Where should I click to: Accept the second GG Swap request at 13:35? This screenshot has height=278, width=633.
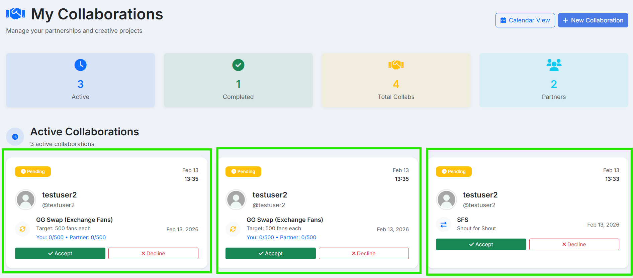coord(270,253)
